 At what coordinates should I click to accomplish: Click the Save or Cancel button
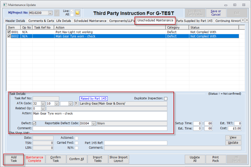(x=216, y=13)
